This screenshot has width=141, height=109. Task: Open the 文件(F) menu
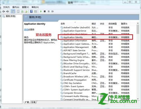click(6, 7)
